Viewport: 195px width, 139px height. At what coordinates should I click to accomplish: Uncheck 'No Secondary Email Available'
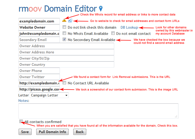tap(64, 40)
